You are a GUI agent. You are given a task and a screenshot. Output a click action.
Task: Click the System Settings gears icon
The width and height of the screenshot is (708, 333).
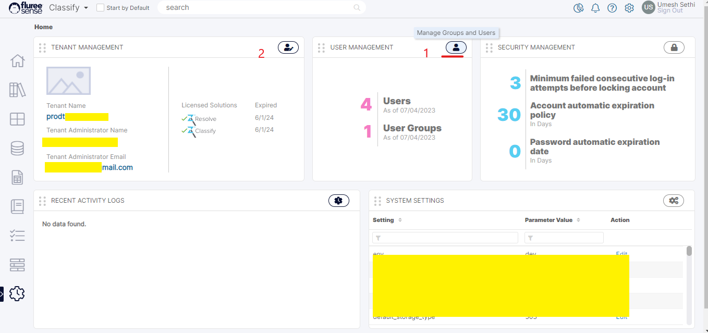coord(673,201)
